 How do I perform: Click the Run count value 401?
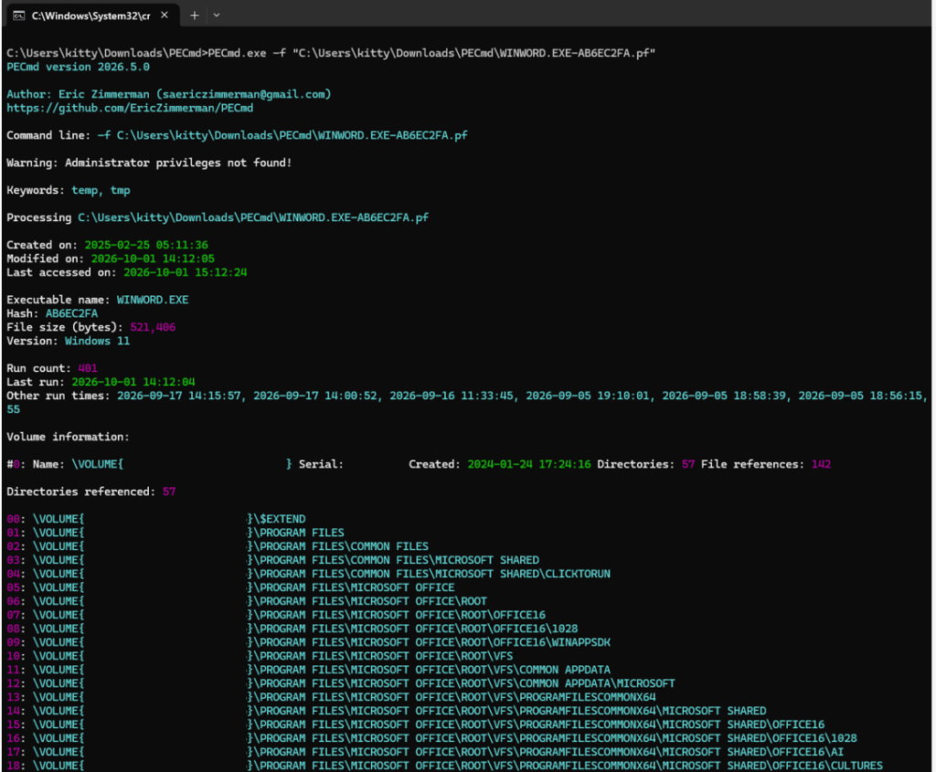pyautogui.click(x=87, y=368)
